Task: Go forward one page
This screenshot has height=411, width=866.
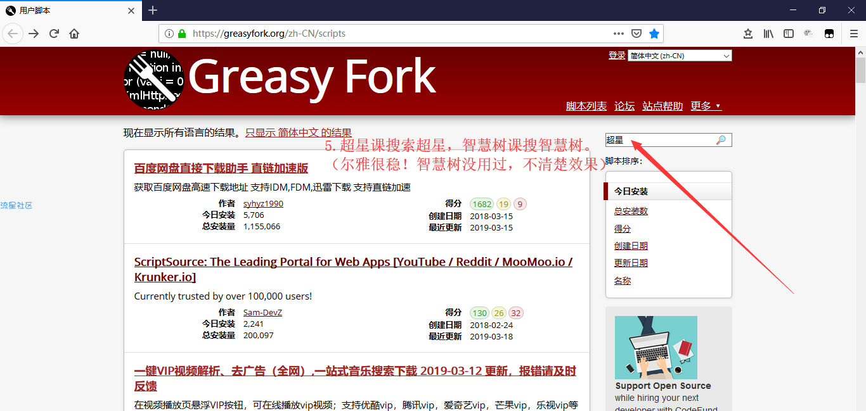Action: pos(34,34)
